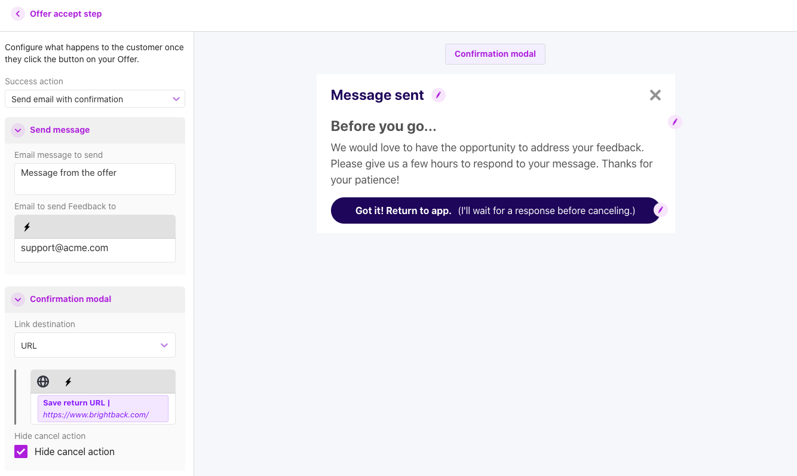The image size is (797, 476).
Task: Open the Link destination URL dropdown
Action: click(95, 346)
